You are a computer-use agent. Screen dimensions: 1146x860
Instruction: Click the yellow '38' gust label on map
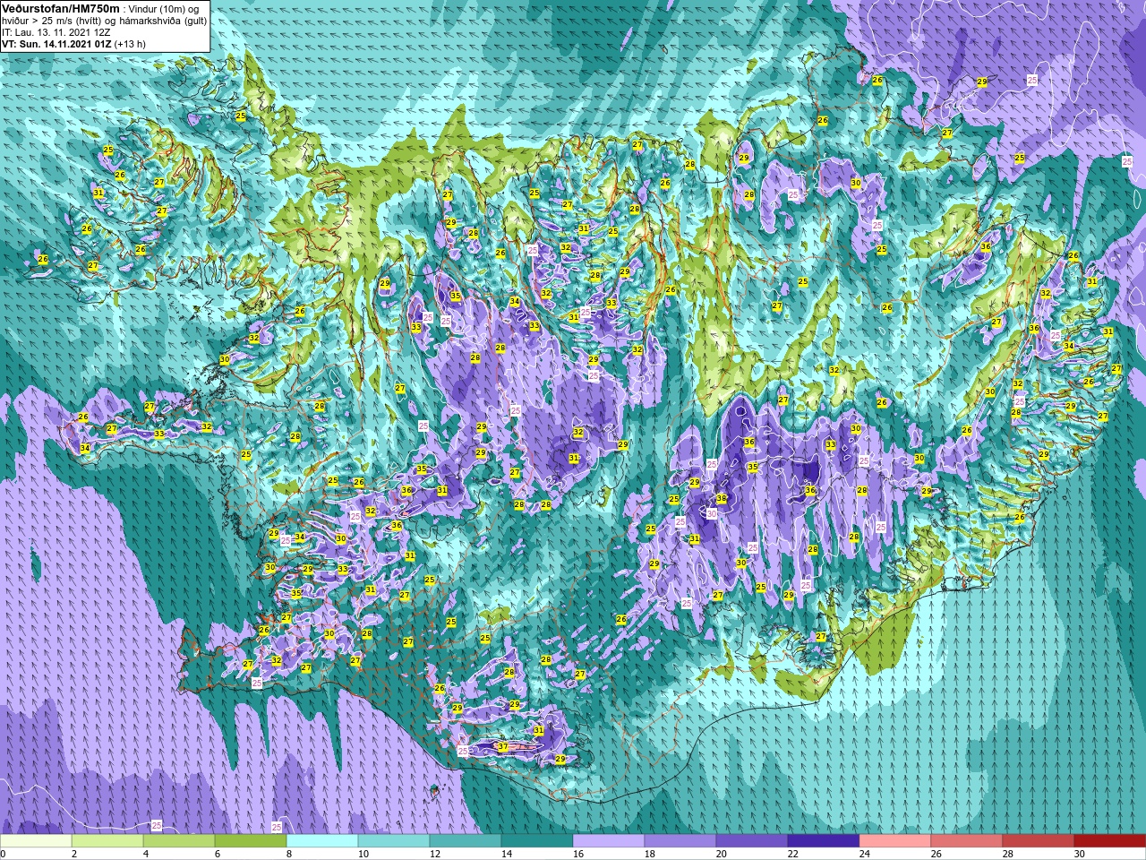(x=721, y=498)
